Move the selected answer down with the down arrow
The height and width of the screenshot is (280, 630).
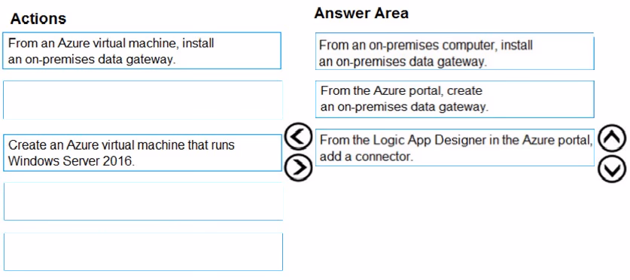click(x=612, y=169)
